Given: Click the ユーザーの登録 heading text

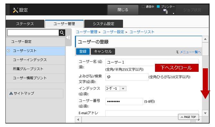Looking at the screenshot, I should [93, 42].
